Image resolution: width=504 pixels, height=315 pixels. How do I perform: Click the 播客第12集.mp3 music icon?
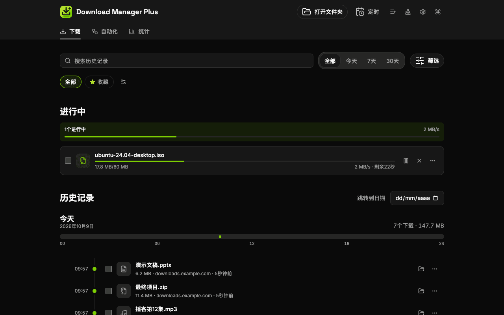124,311
